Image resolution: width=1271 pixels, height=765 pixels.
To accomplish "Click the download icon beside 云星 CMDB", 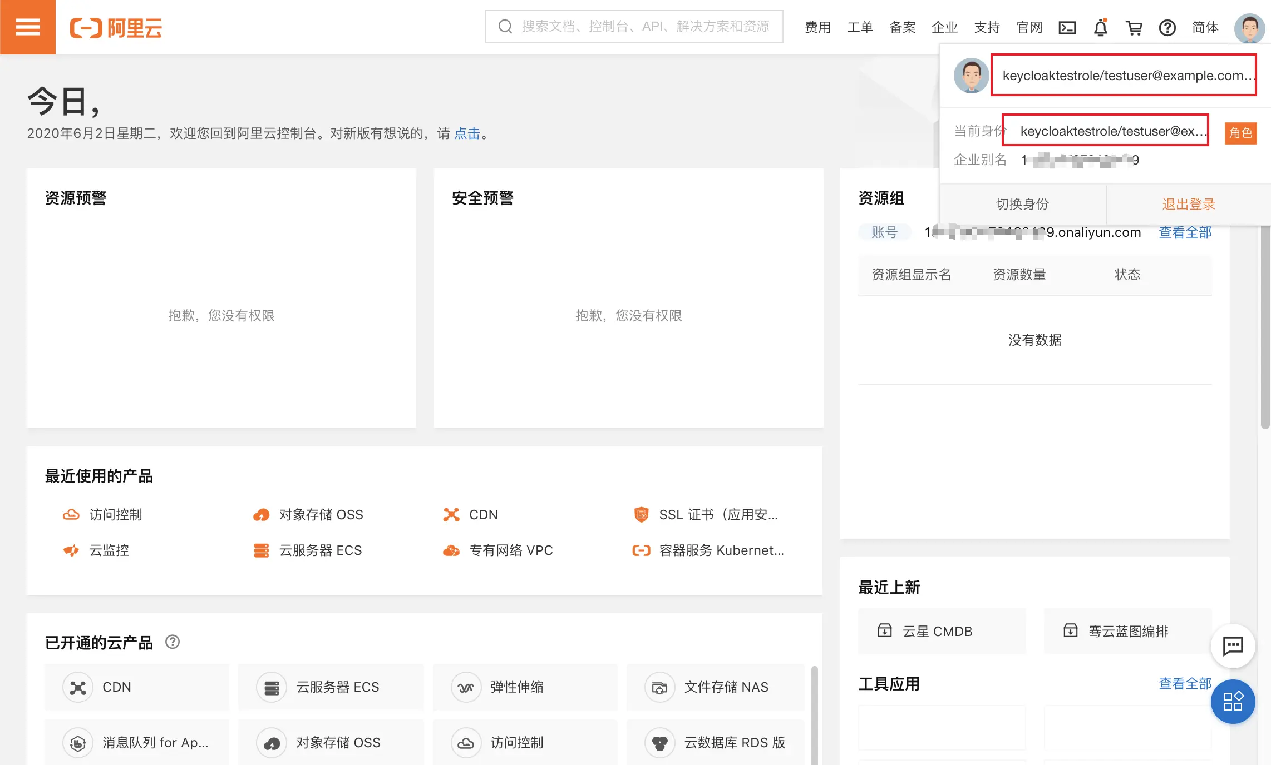I will [885, 631].
